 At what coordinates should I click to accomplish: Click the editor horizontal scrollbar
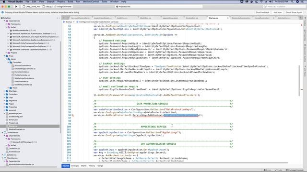[175, 162]
